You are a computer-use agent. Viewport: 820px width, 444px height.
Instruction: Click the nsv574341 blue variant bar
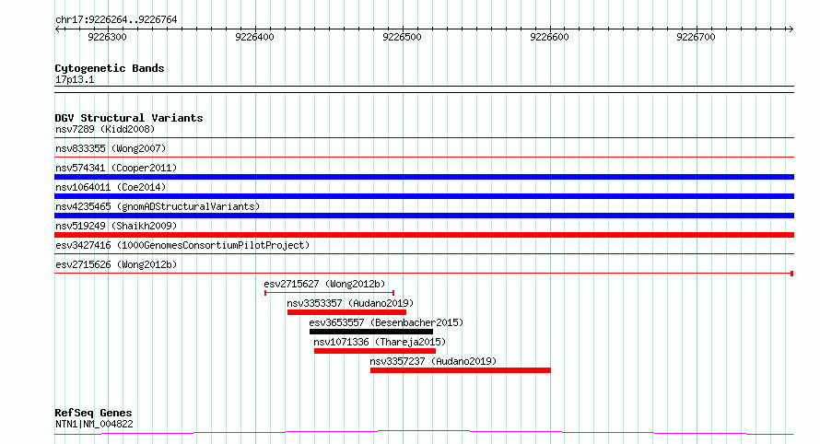click(424, 177)
